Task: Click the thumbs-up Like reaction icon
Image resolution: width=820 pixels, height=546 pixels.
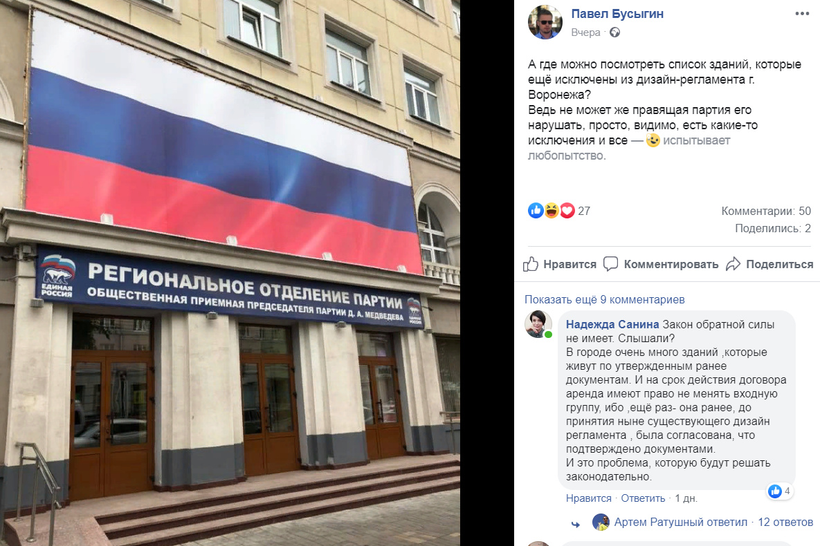Action: (536, 211)
